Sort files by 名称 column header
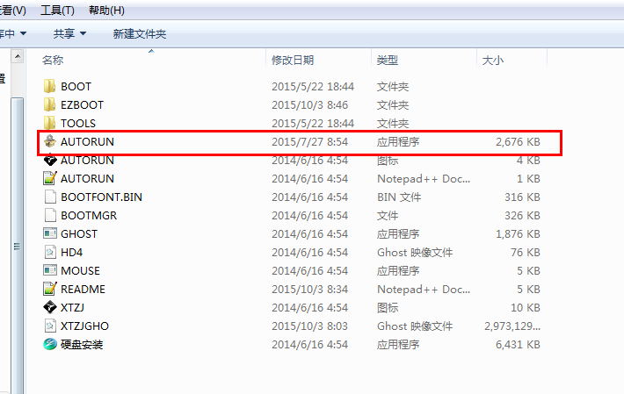624x394 pixels. (54, 60)
